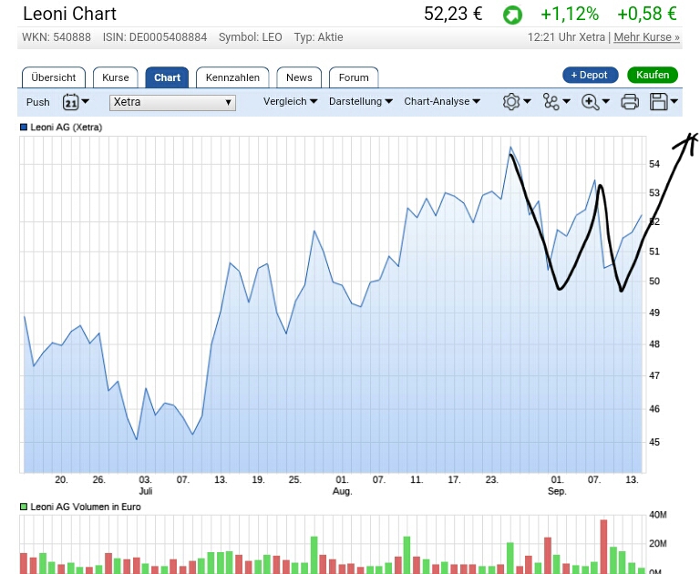Follow the Mehr Kurse link
Viewport: 700px width, 574px height.
tap(646, 37)
